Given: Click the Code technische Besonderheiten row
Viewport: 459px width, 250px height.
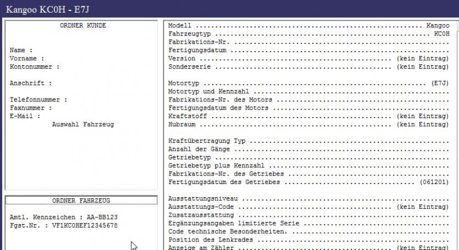Looking at the screenshot, I should 309,231.
